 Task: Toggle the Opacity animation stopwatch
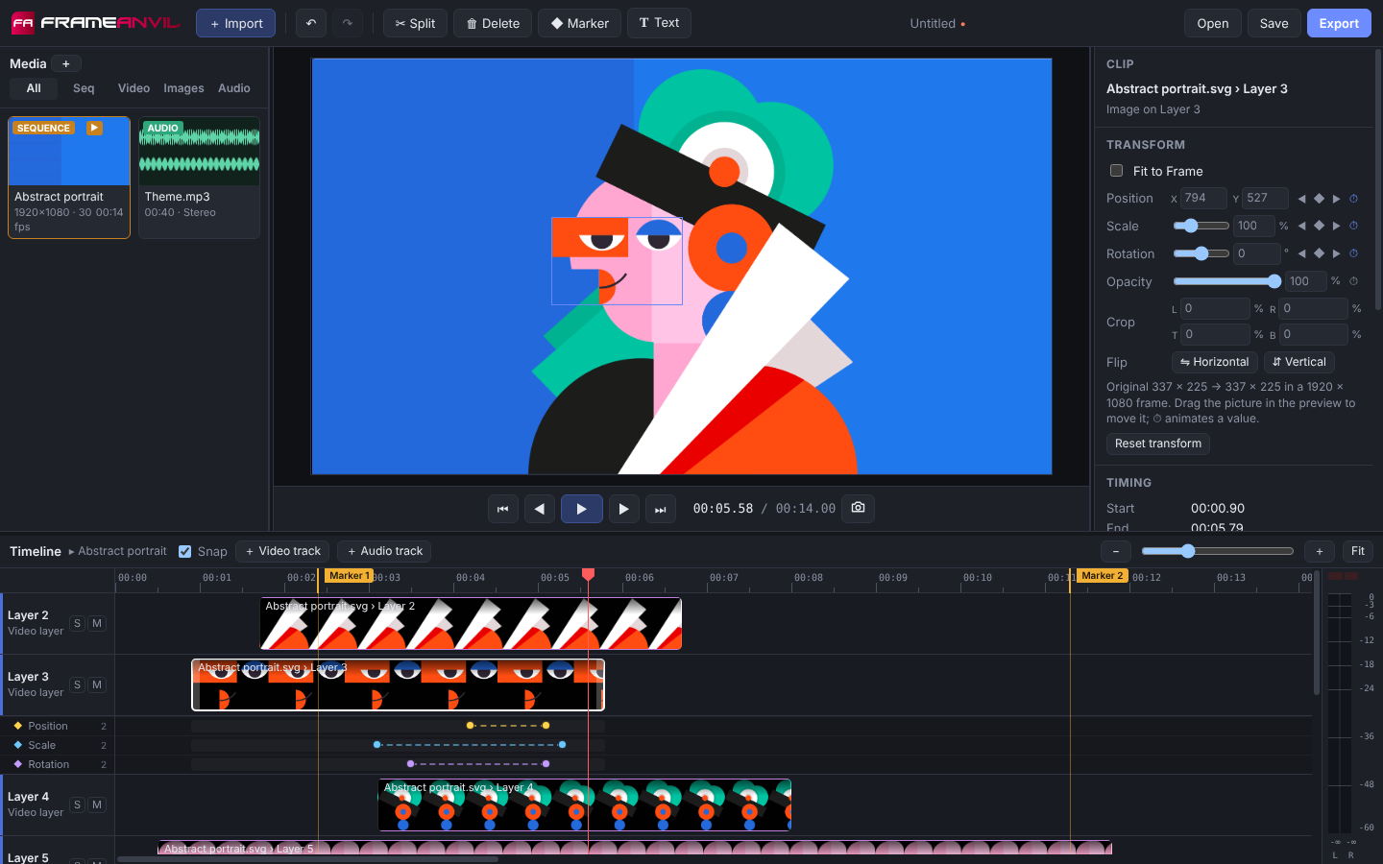1354,282
